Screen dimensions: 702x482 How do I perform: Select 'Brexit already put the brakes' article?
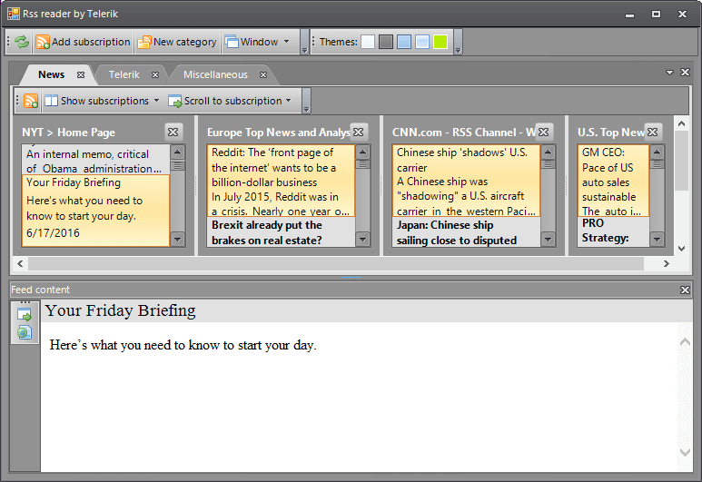pyautogui.click(x=282, y=231)
